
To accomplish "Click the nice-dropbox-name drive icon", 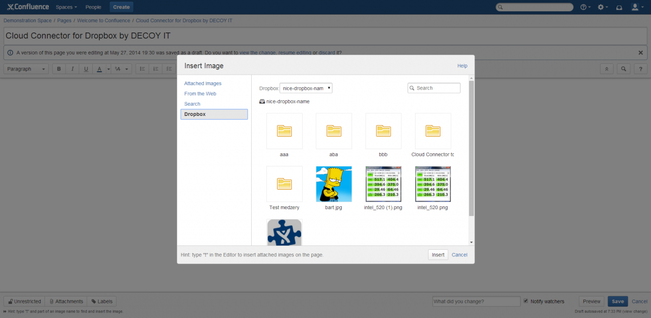I will 263,101.
